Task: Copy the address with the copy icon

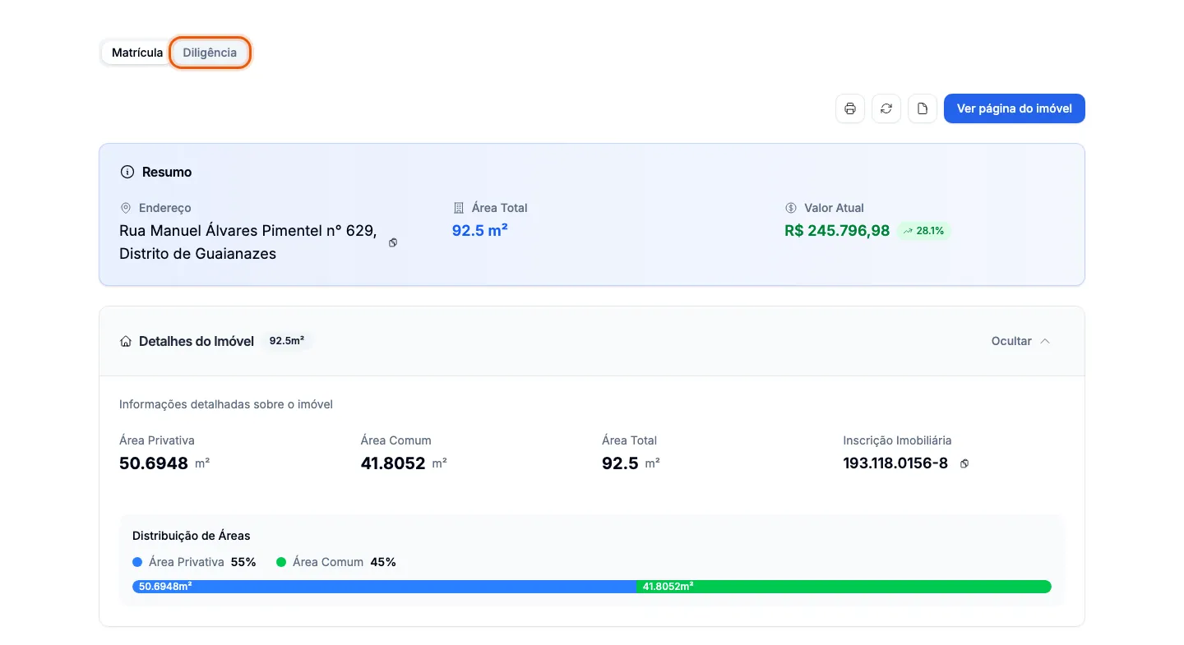Action: click(393, 242)
